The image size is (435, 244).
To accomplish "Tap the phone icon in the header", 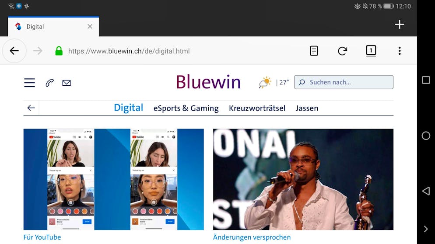I will tap(49, 83).
